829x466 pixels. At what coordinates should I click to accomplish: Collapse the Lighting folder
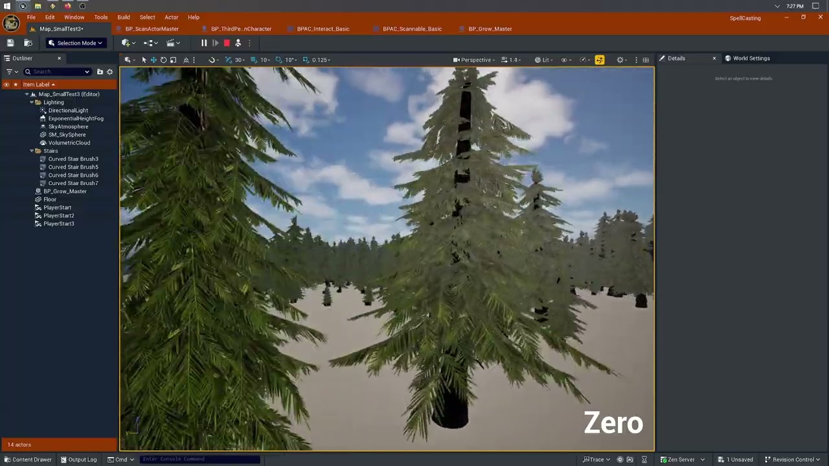(32, 102)
